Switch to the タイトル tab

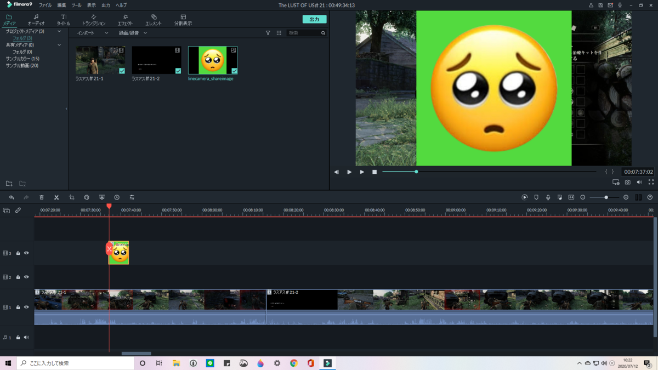point(64,20)
